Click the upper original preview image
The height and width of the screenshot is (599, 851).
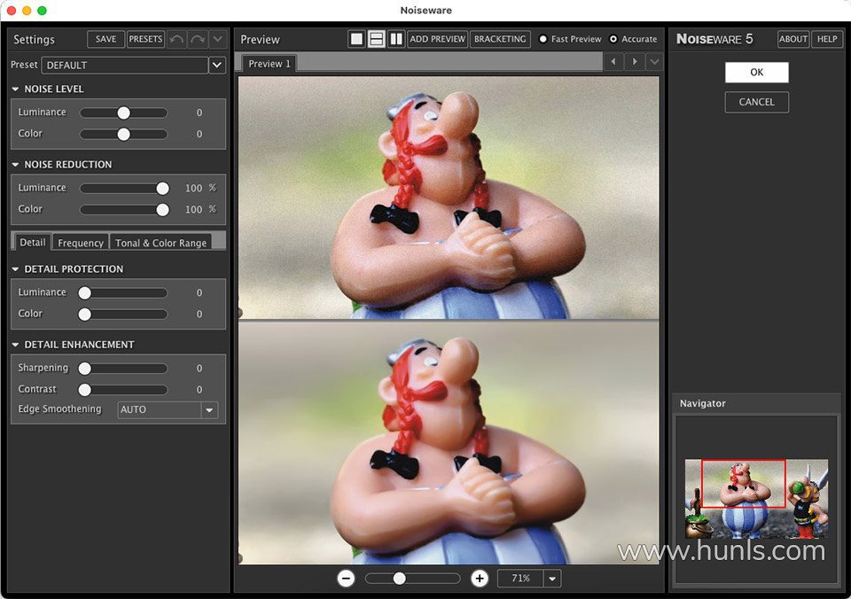click(x=449, y=198)
